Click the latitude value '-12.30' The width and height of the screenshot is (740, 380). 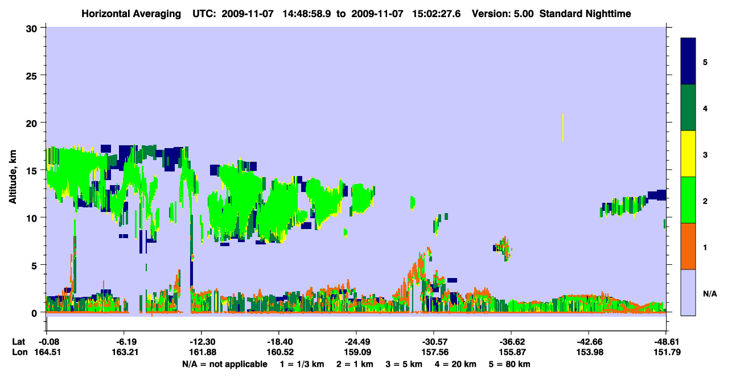tap(201, 342)
